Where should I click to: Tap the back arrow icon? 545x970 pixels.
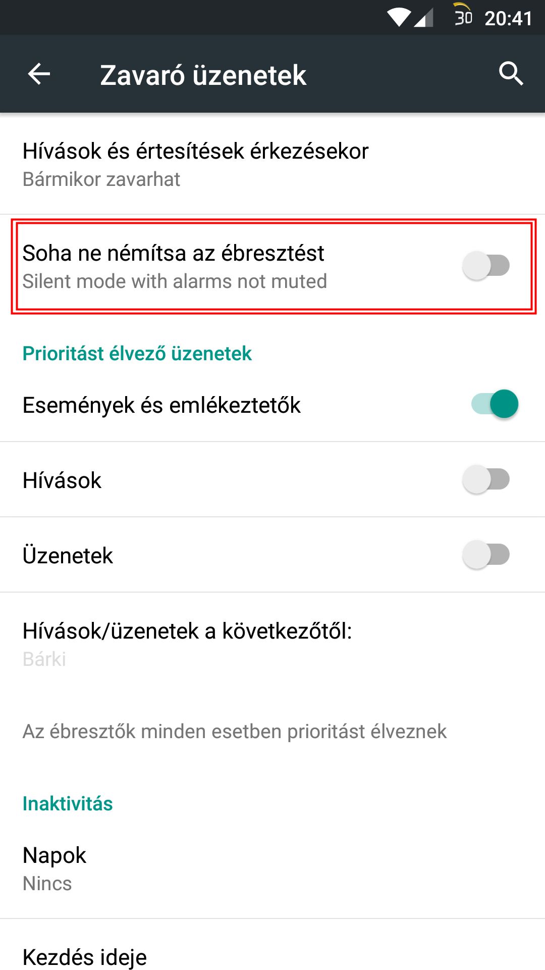tap(39, 74)
